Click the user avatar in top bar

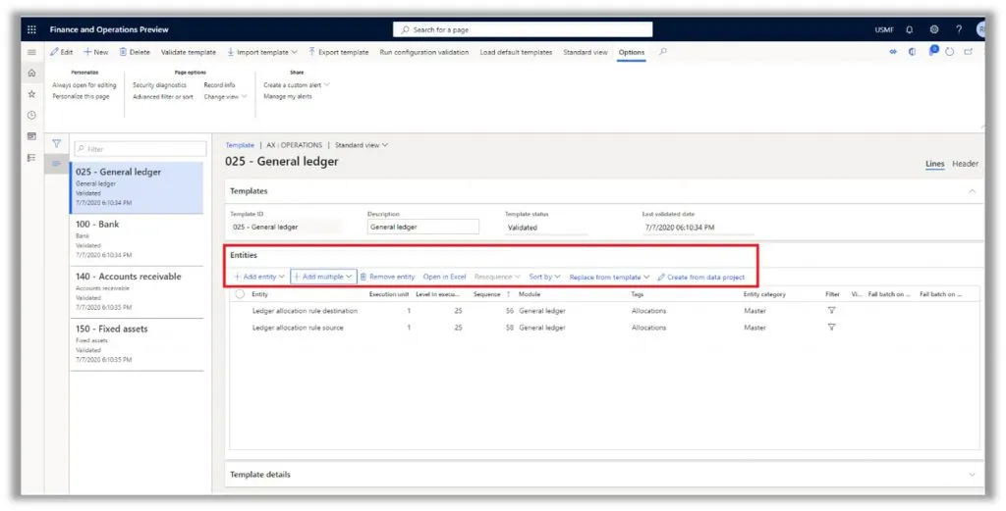(x=980, y=29)
